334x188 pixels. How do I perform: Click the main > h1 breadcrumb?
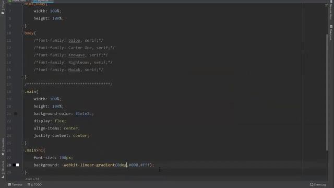click(x=32, y=179)
